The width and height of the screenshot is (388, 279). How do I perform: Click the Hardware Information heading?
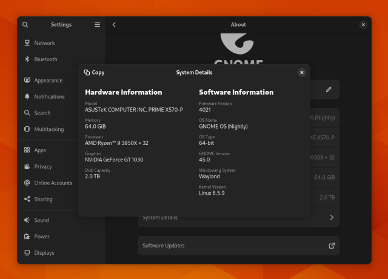(124, 92)
